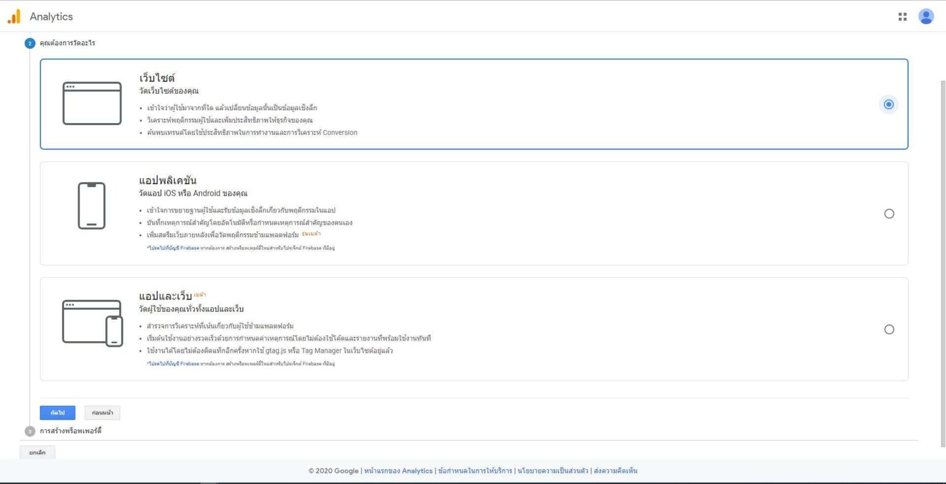This screenshot has width=946, height=484.
Task: Click the ยกเลิก button
Action: pyautogui.click(x=37, y=452)
